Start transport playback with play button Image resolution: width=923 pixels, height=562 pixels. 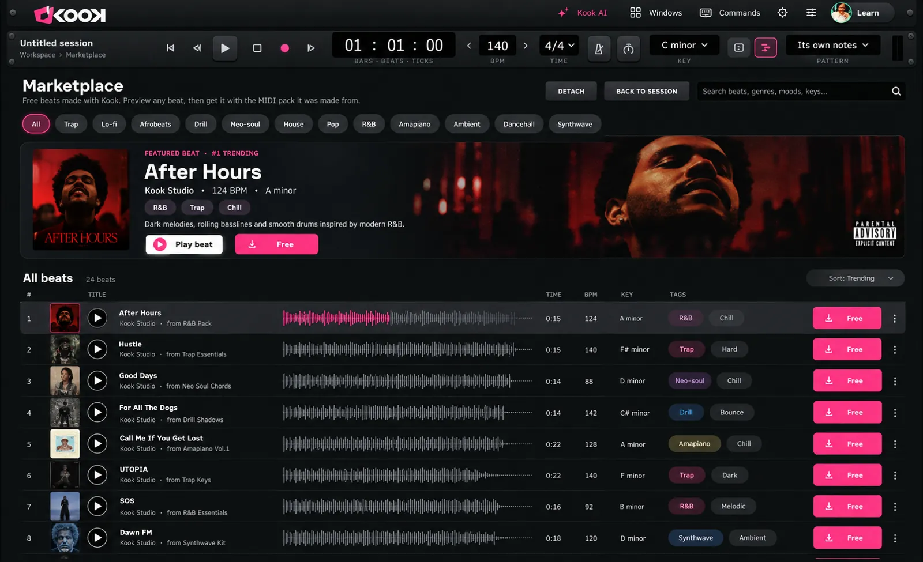(x=225, y=48)
